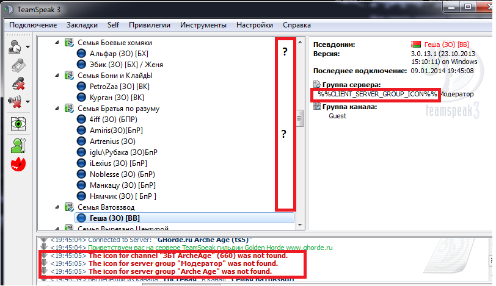Click the disconnect plug toolbar icon

18,66
